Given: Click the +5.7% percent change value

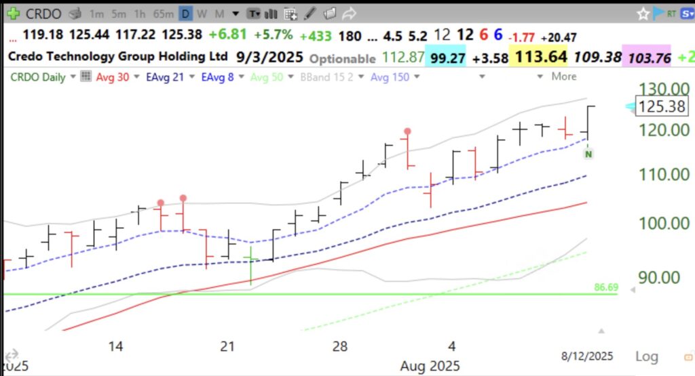Looking at the screenshot, I should pos(273,35).
